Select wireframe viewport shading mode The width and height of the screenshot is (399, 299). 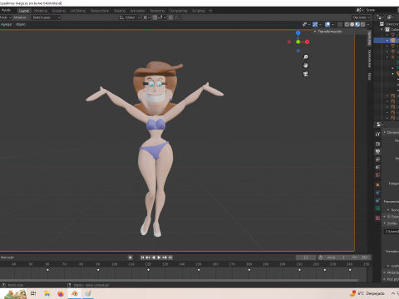click(x=347, y=24)
